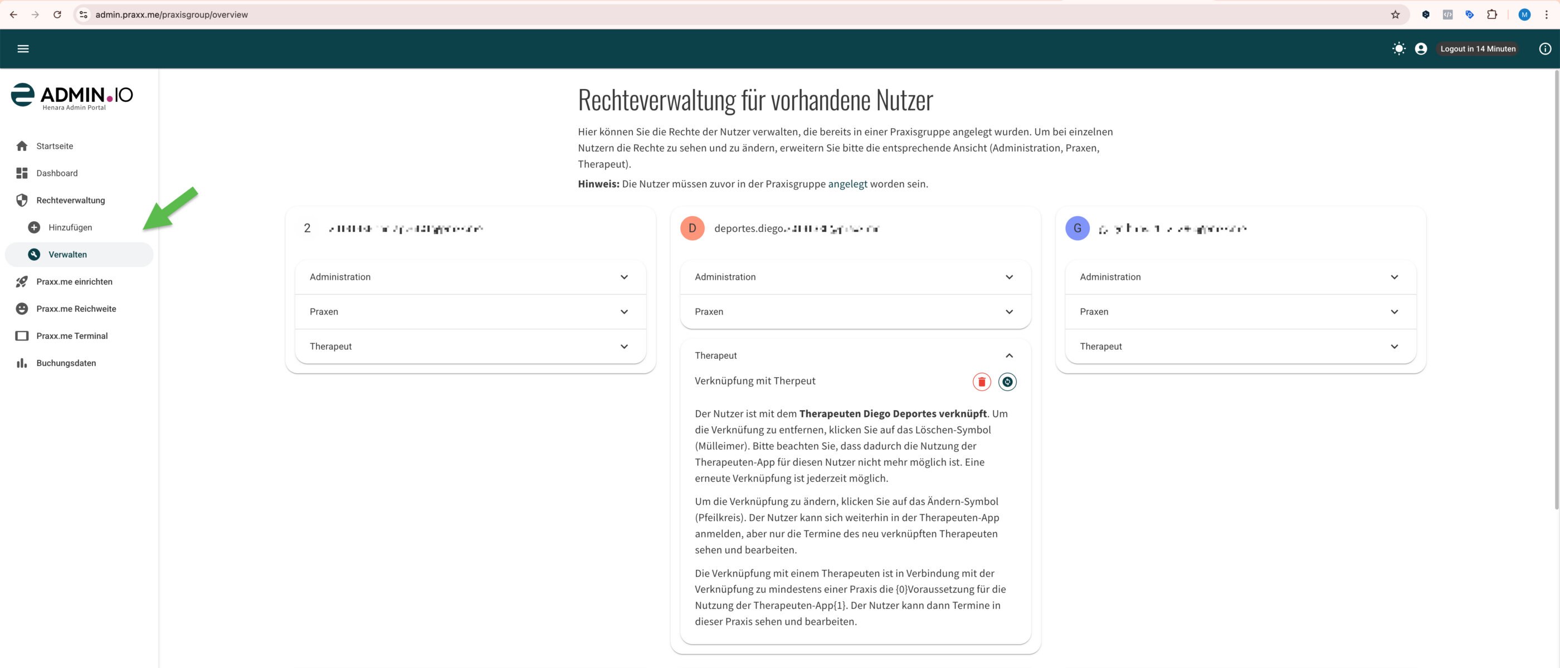
Task: Click the Logout in 14 Minuten button
Action: tap(1478, 48)
